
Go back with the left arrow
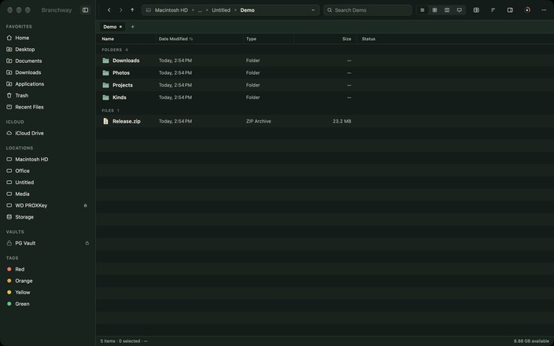click(109, 10)
